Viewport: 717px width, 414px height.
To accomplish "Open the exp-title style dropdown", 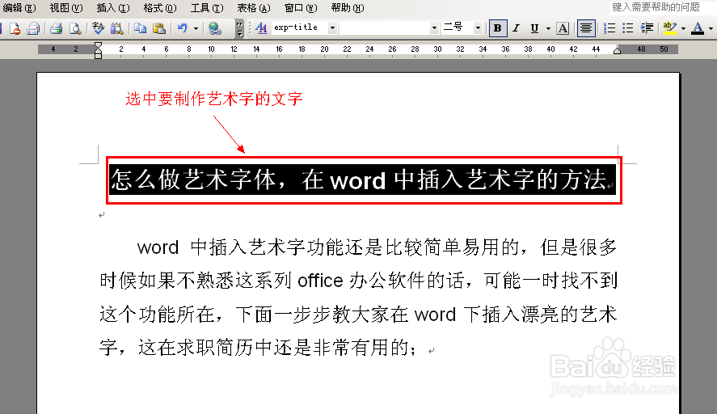I will (x=332, y=28).
